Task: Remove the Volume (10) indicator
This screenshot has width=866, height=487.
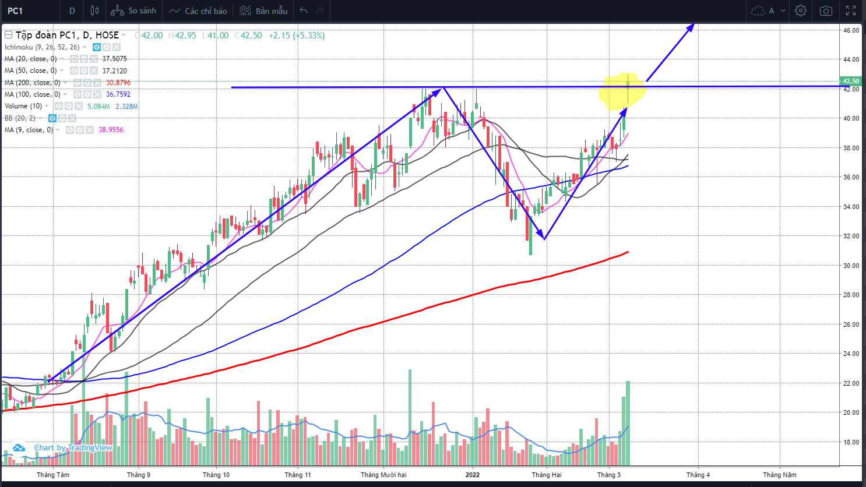Action: click(79, 106)
